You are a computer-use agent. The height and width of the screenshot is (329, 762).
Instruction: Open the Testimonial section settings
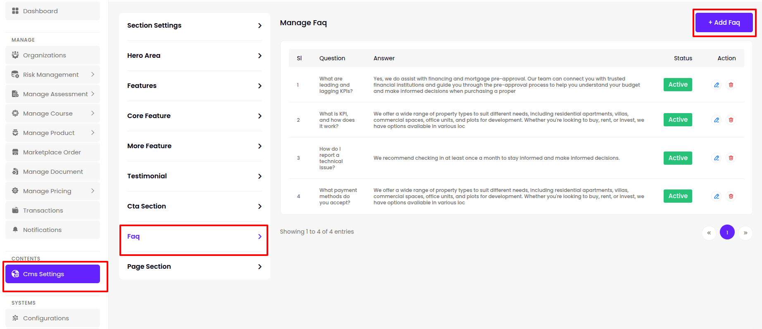(x=194, y=176)
